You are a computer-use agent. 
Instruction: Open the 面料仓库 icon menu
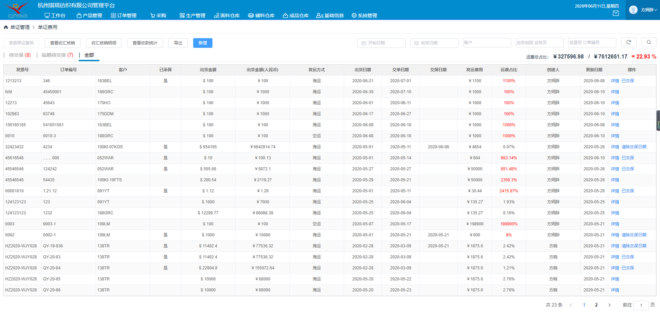click(227, 16)
